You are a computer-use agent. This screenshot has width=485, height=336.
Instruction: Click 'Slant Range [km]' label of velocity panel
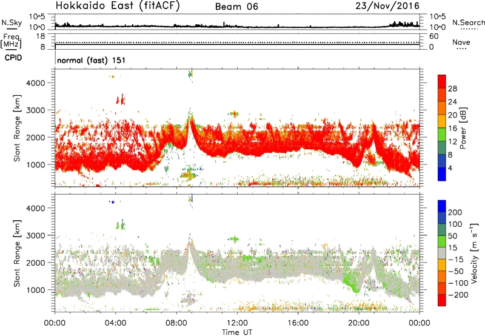coord(17,254)
